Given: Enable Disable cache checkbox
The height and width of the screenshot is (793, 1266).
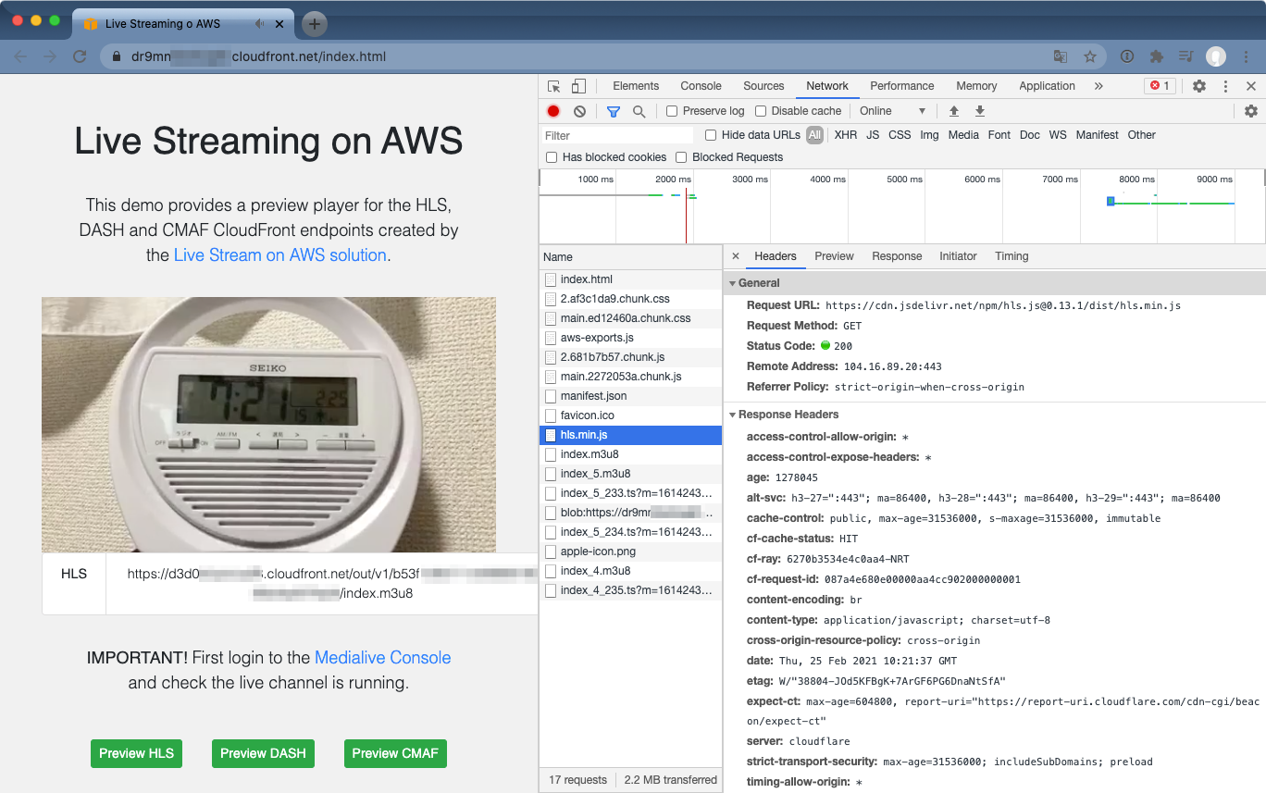Looking at the screenshot, I should tap(761, 111).
